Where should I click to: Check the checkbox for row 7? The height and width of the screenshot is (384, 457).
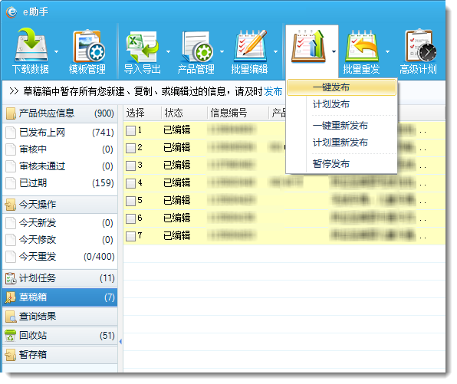(x=130, y=236)
